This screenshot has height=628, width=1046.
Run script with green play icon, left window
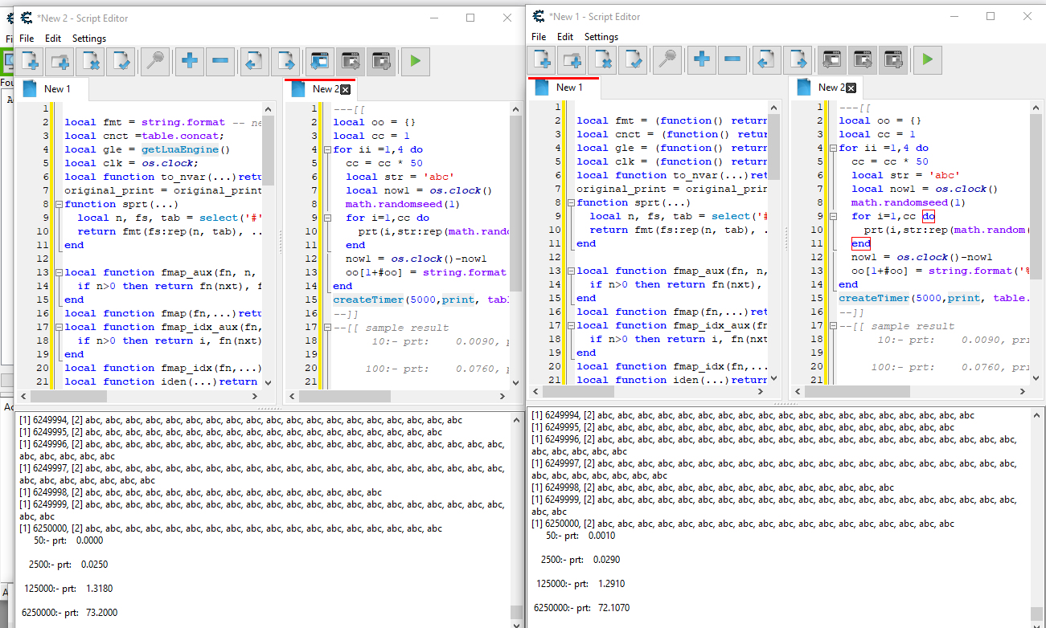coord(415,62)
